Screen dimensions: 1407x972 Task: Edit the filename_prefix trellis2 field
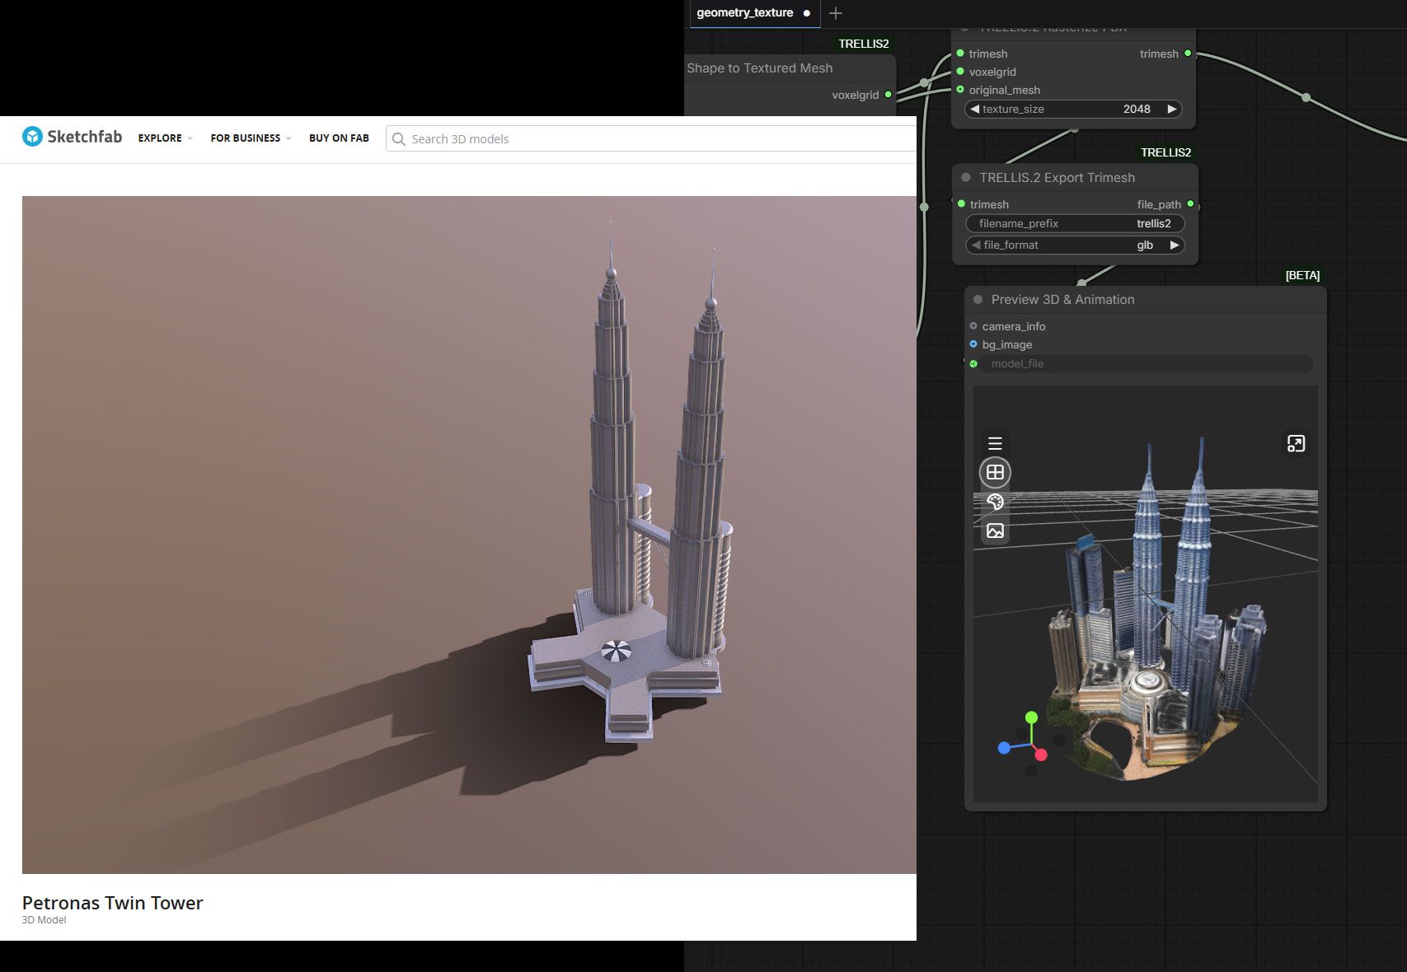(x=1075, y=224)
